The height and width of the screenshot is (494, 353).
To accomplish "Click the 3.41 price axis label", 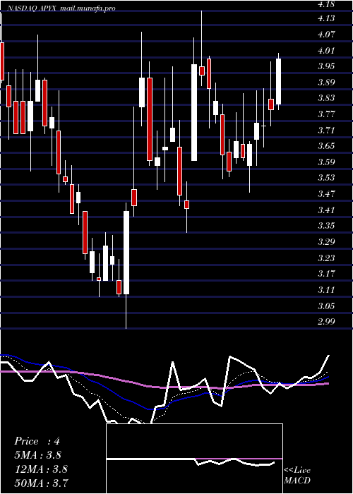I will coord(326,210).
